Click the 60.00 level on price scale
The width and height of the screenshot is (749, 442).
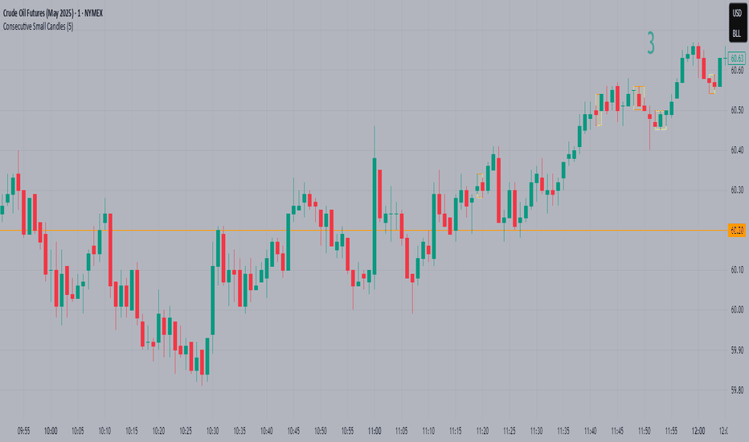tap(737, 309)
